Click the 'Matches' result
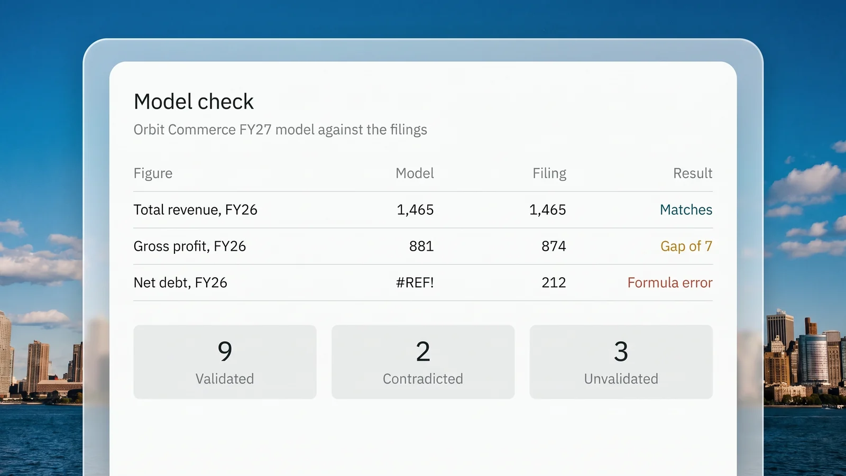The width and height of the screenshot is (846, 476). pyautogui.click(x=686, y=210)
